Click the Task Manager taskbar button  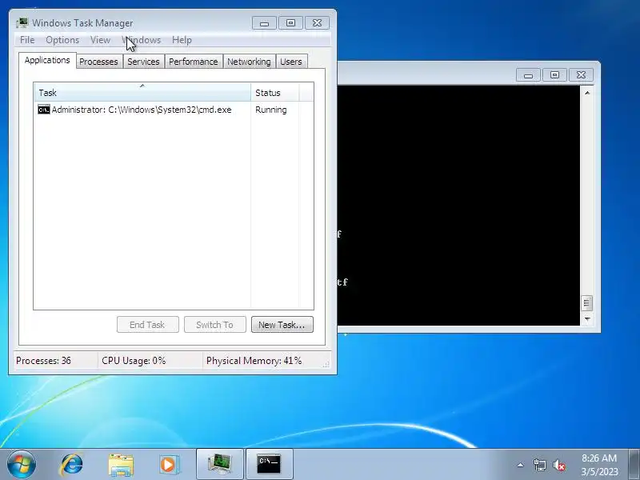pyautogui.click(x=220, y=464)
